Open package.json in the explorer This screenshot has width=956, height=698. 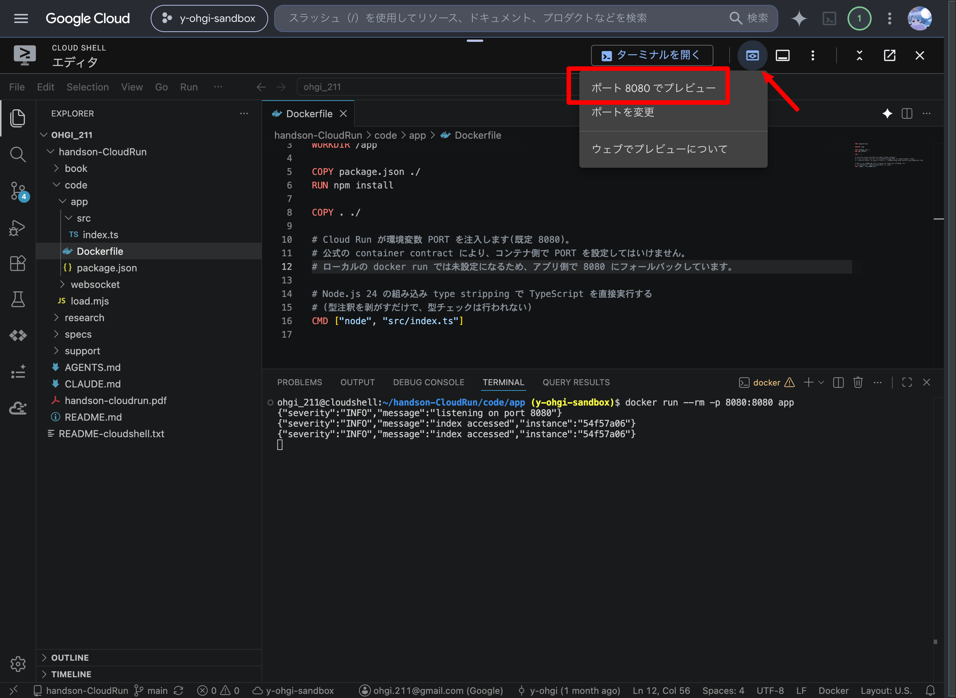click(107, 268)
